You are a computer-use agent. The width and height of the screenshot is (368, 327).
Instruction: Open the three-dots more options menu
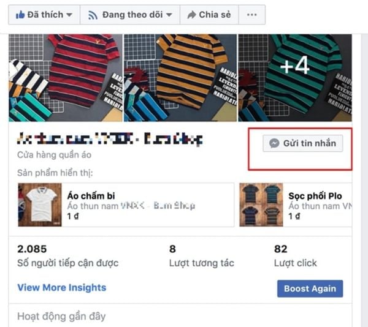252,15
